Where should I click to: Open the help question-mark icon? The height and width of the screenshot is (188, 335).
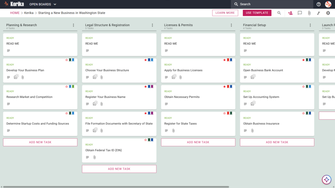(319, 4)
